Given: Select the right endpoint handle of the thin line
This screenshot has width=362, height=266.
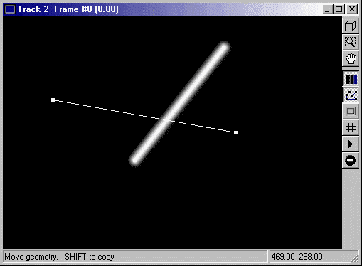Looking at the screenshot, I should tap(235, 132).
